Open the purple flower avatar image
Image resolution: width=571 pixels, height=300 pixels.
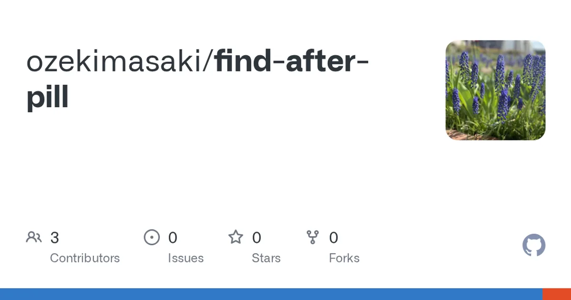click(x=495, y=90)
